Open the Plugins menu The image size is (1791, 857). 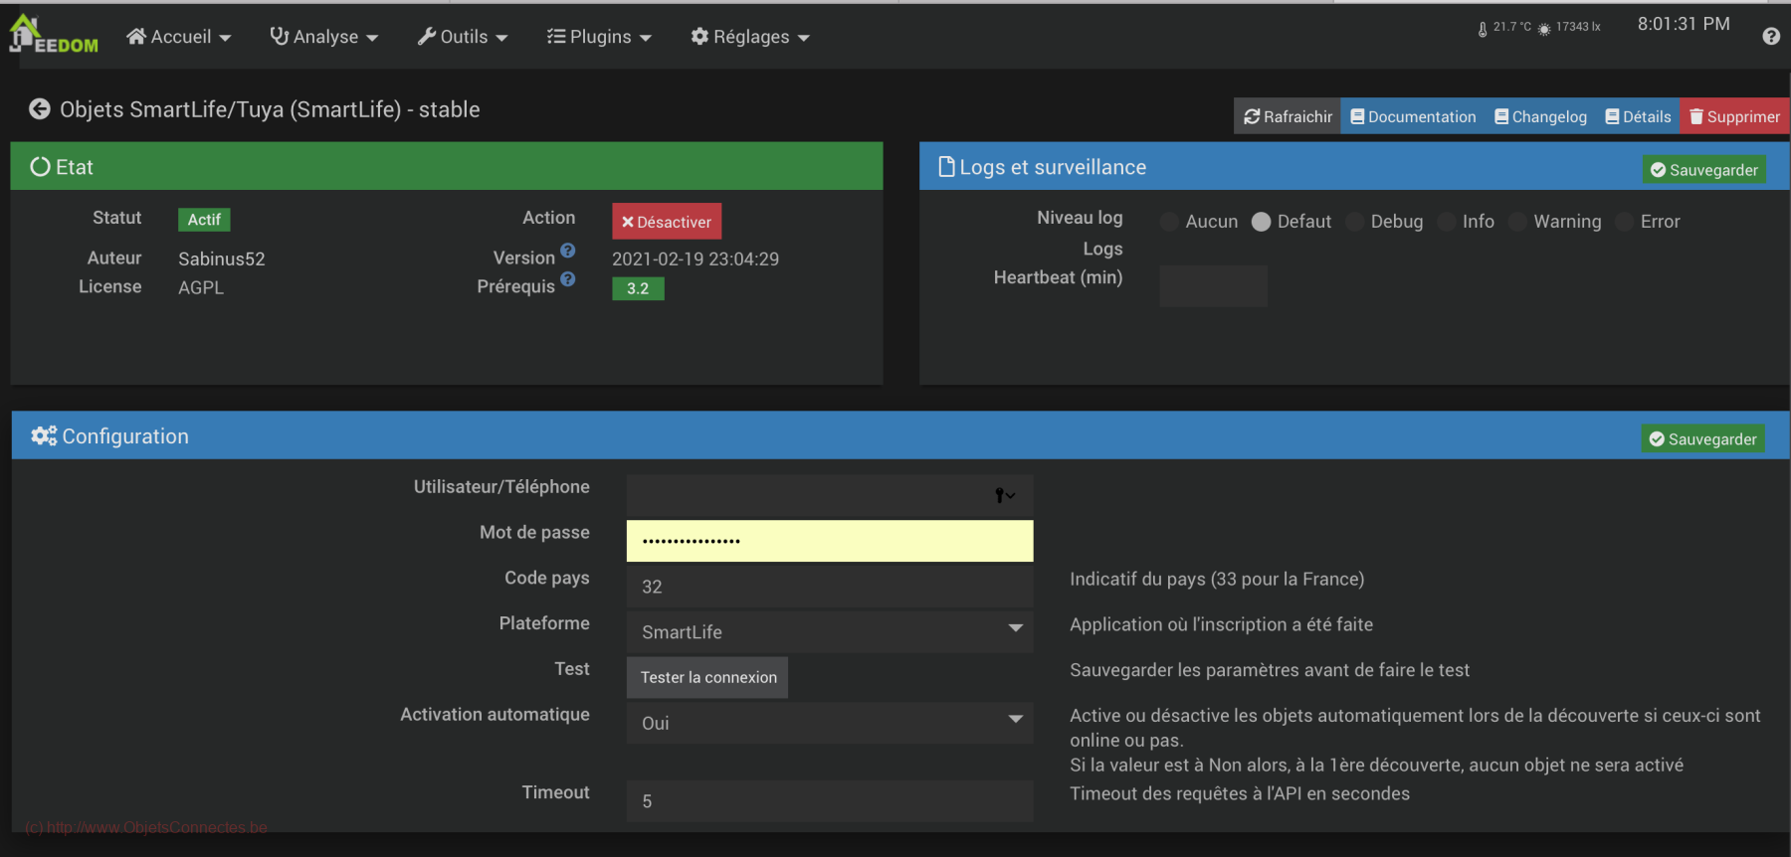pyautogui.click(x=599, y=37)
